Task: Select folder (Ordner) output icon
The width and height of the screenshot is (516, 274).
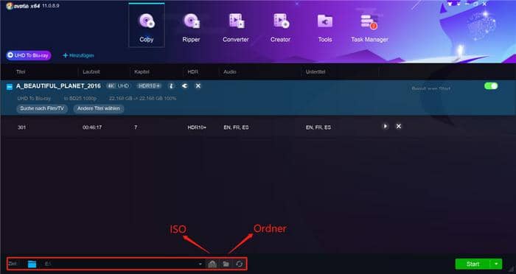Action: 226,264
